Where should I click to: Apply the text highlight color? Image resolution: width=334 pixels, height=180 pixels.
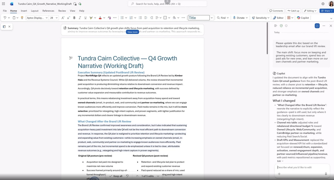click(x=91, y=18)
